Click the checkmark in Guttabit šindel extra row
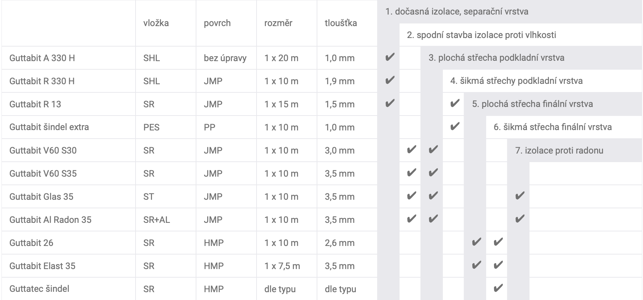The image size is (643, 300). pyautogui.click(x=454, y=127)
